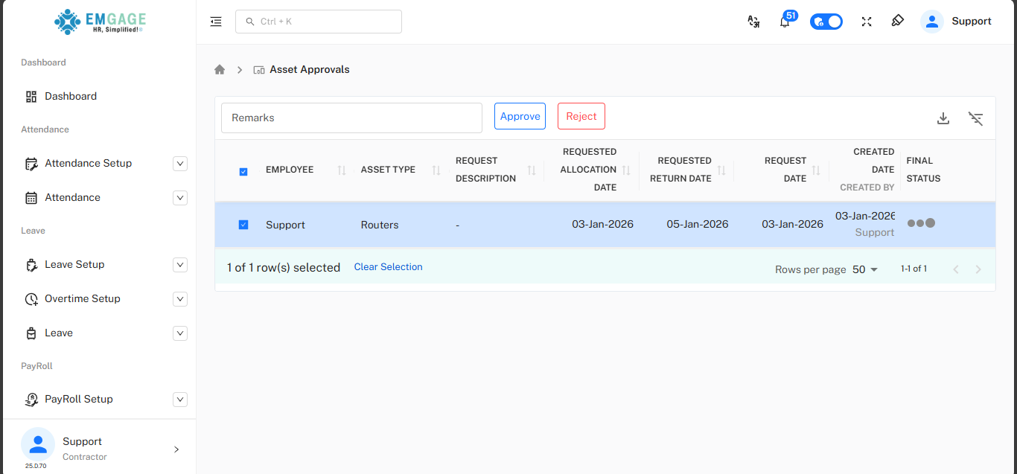1017x474 pixels.
Task: Expand the Attendance Setup menu
Action: [179, 164]
